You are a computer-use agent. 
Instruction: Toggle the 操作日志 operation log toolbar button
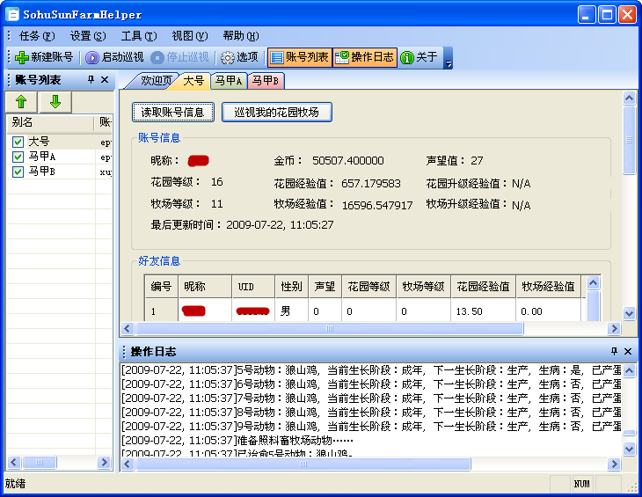(x=364, y=57)
